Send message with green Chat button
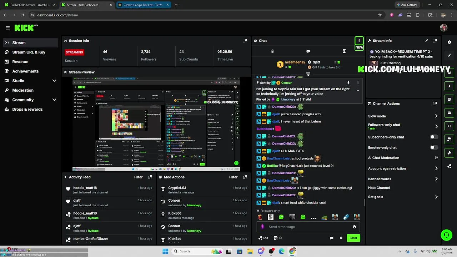The width and height of the screenshot is (457, 257). pos(353,238)
